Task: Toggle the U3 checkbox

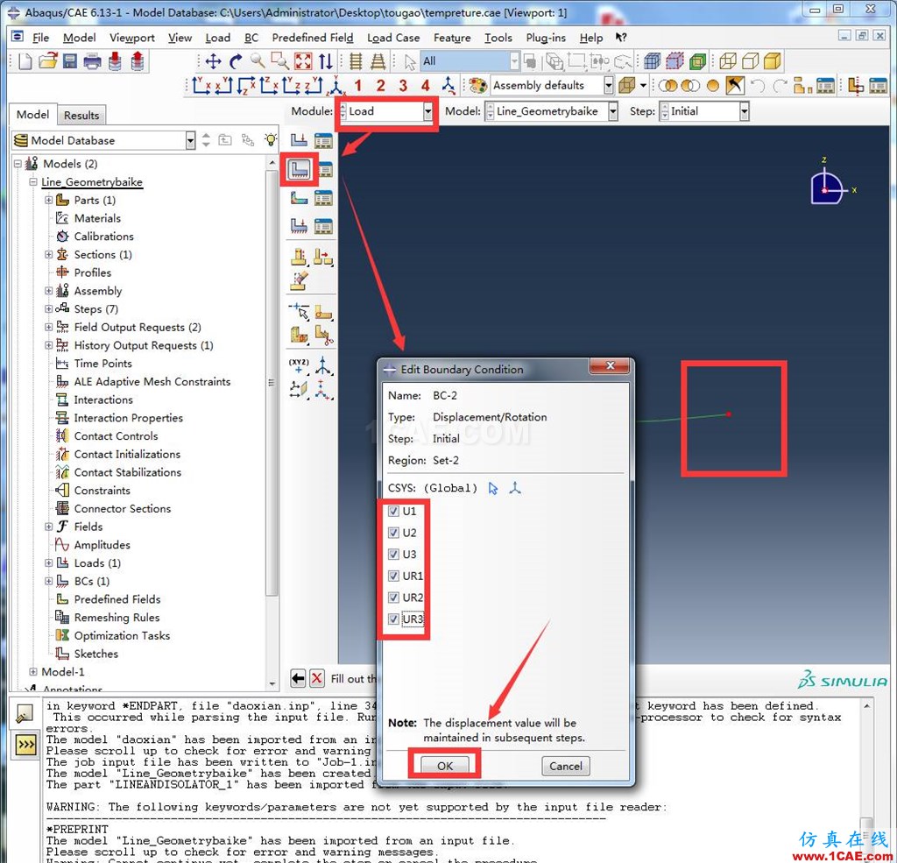Action: pos(393,554)
